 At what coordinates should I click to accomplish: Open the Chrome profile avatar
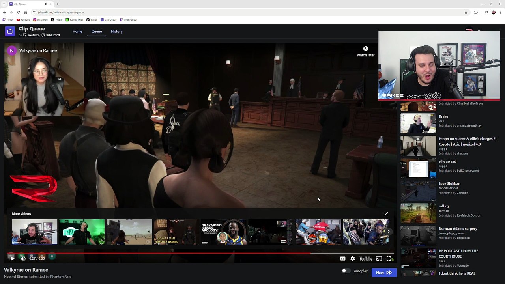494,12
